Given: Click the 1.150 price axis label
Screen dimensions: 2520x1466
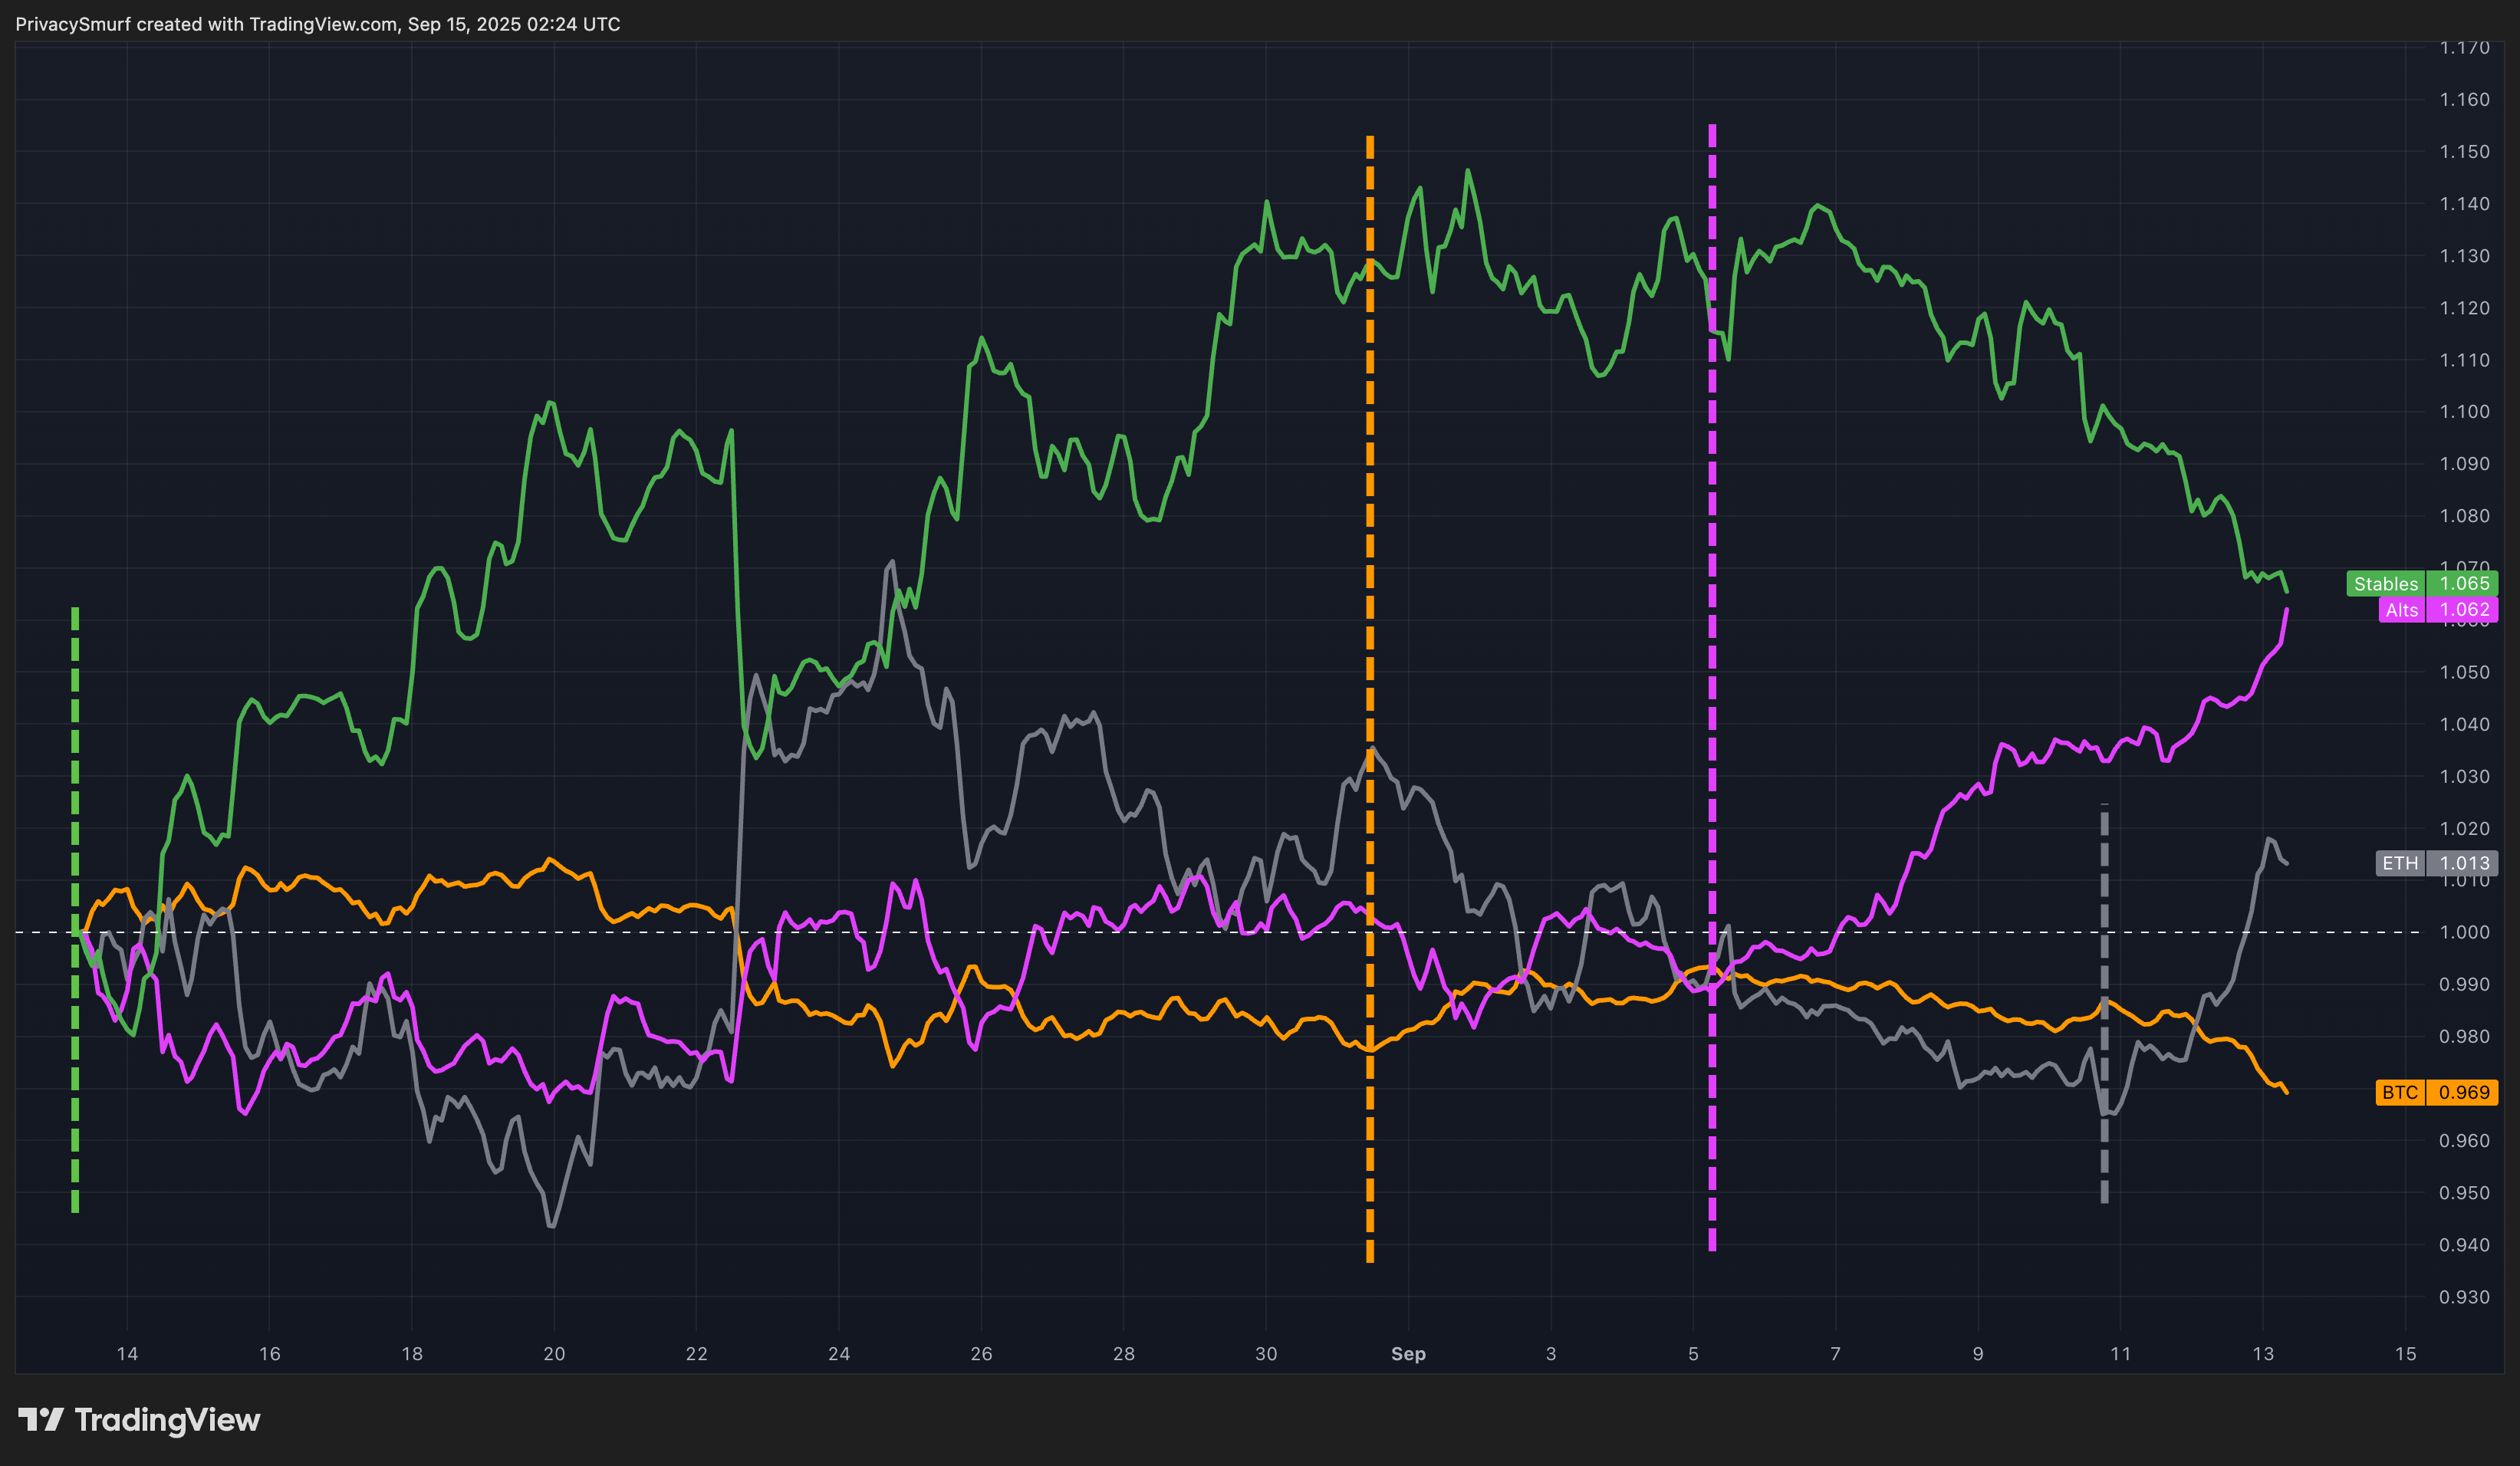Looking at the screenshot, I should point(2464,152).
